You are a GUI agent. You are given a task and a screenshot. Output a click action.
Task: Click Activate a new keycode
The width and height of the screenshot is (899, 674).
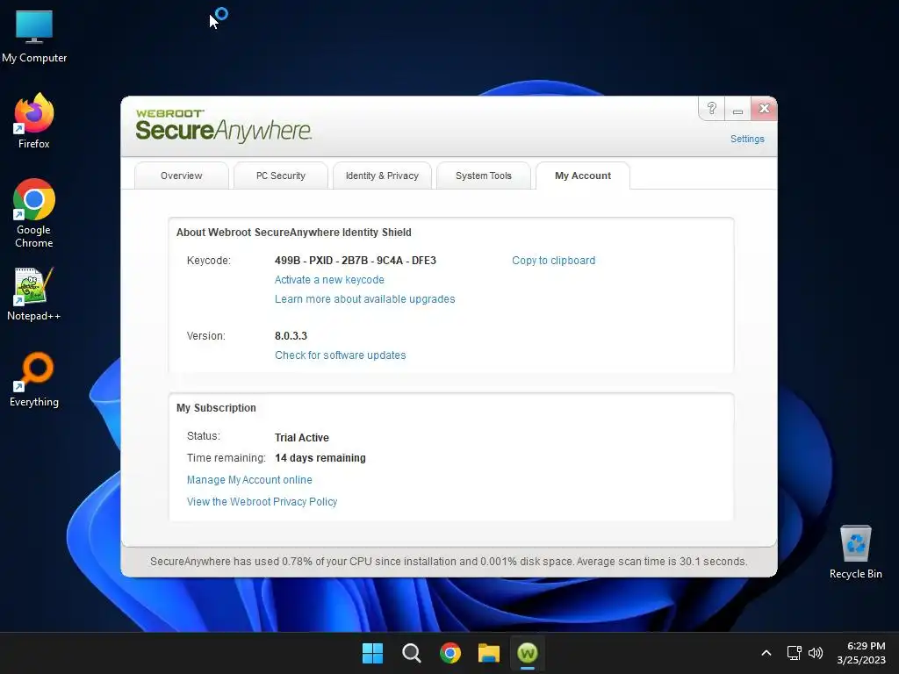[329, 280]
